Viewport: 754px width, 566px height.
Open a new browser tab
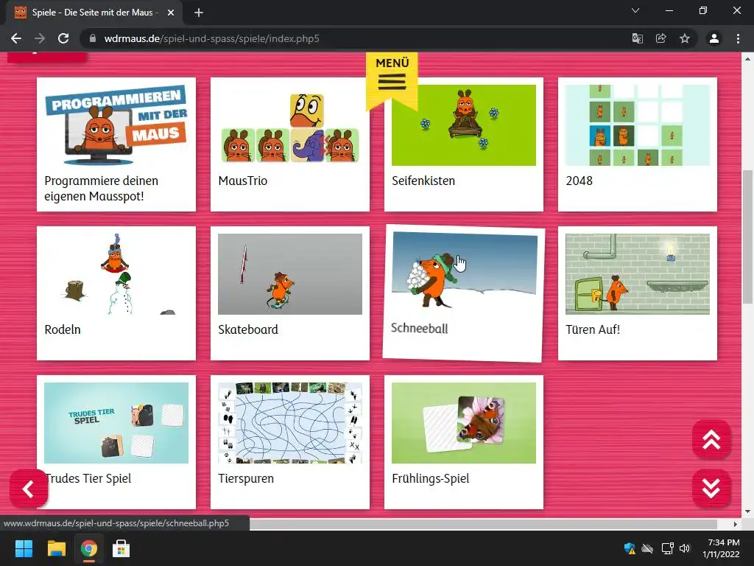[x=199, y=13]
